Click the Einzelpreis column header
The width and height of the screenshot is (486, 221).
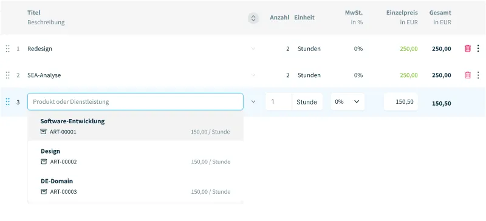pyautogui.click(x=402, y=13)
